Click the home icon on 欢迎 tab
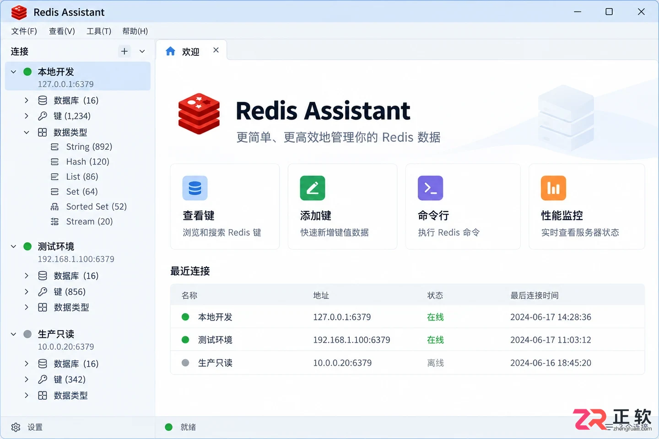The height and width of the screenshot is (439, 659). (x=170, y=51)
